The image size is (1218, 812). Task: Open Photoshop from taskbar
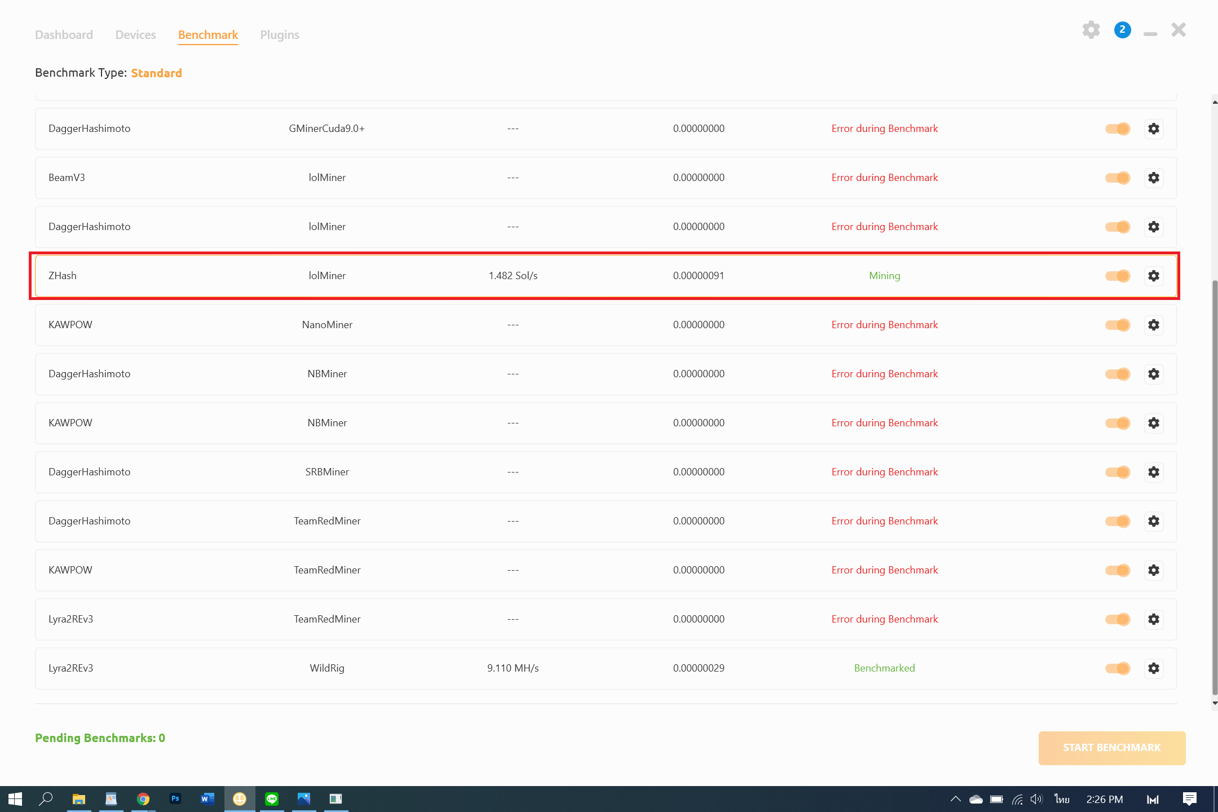175,799
